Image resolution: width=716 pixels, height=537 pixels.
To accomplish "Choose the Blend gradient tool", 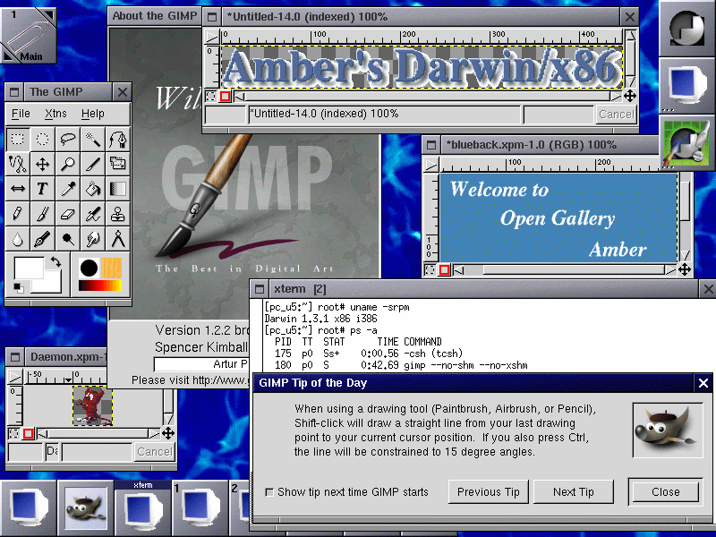I will pyautogui.click(x=118, y=189).
